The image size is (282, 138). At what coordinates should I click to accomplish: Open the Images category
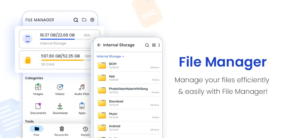coord(38,89)
